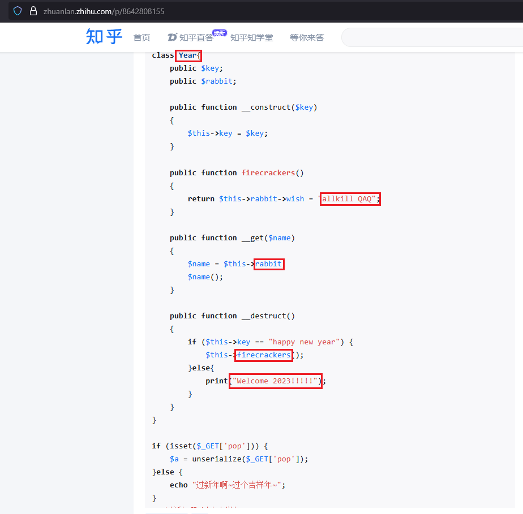Click the boxed class name Year
The width and height of the screenshot is (523, 514).
coord(188,55)
